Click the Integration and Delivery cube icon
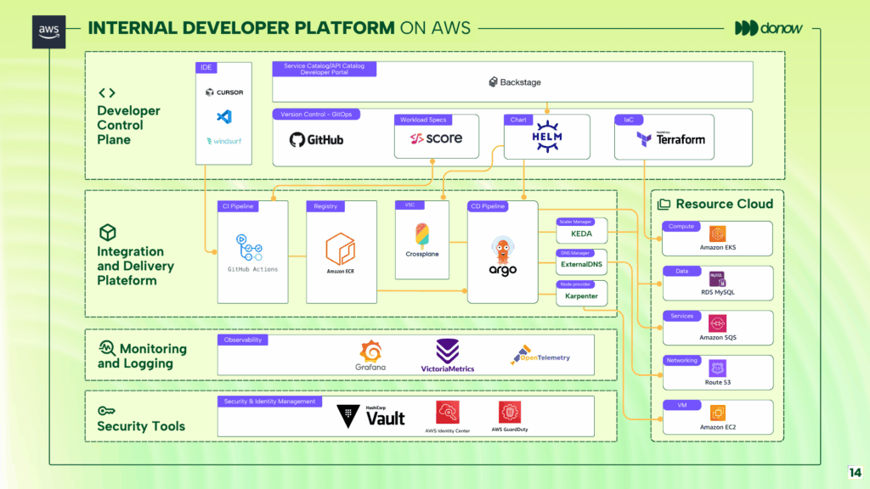 tap(108, 233)
